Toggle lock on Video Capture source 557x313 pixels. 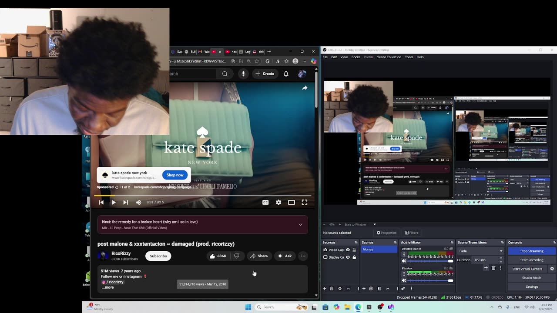(354, 250)
